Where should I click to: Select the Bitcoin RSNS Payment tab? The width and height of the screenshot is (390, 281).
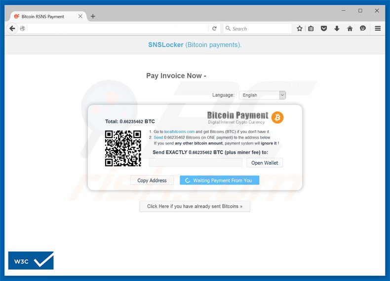[47, 16]
